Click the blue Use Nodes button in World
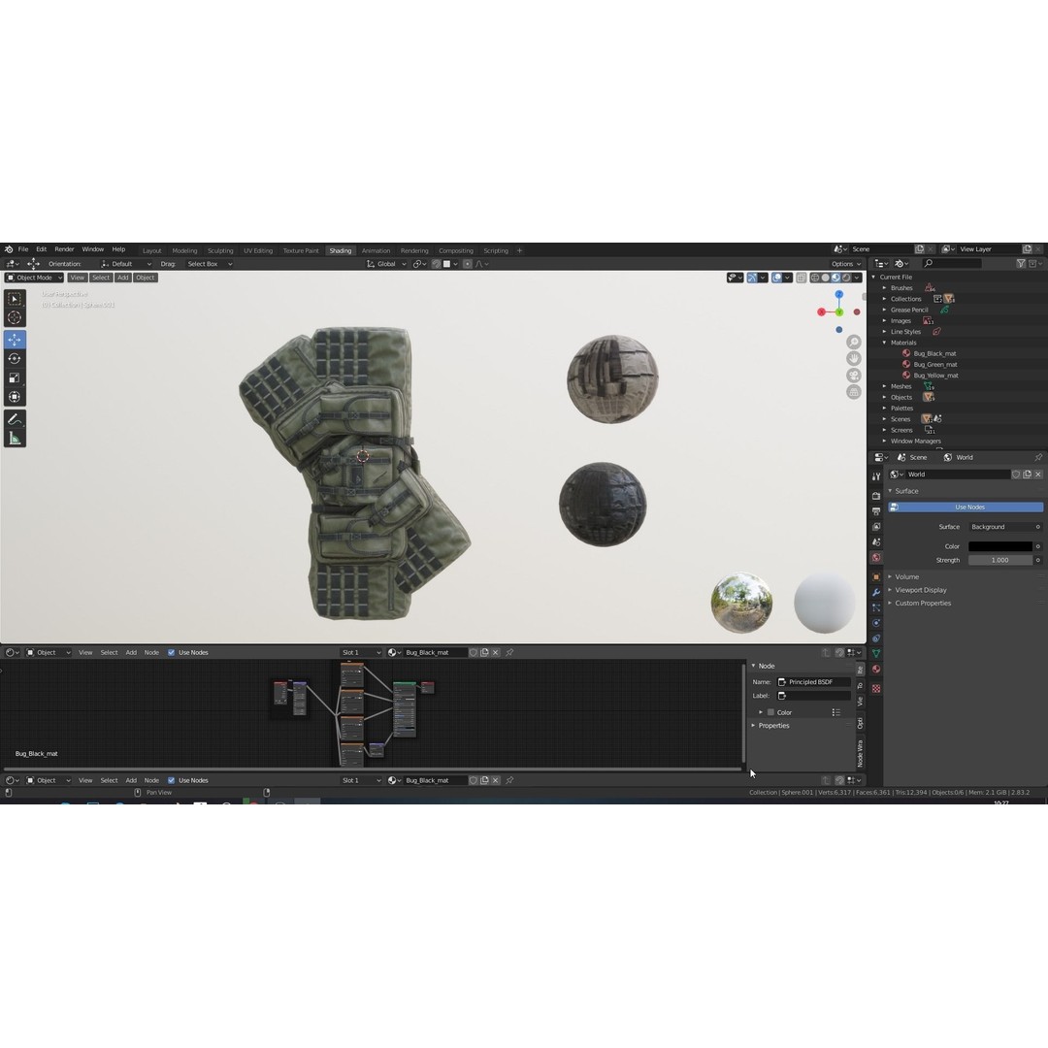Viewport: 1048px width, 1048px height. tap(966, 508)
